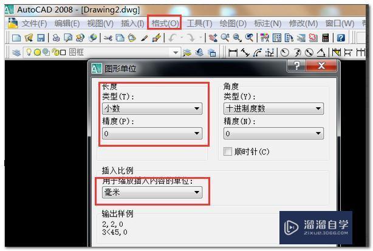Select the Zoom Previous icon
The height and width of the screenshot is (251, 373).
tap(249, 38)
